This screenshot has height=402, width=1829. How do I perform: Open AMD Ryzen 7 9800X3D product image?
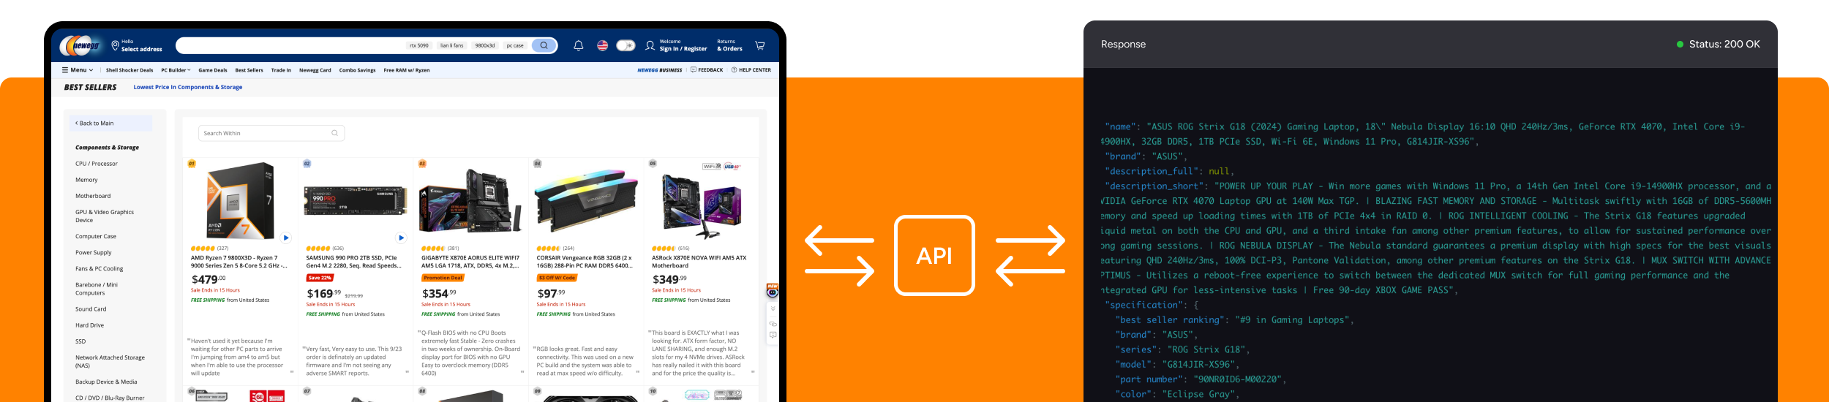click(x=240, y=201)
